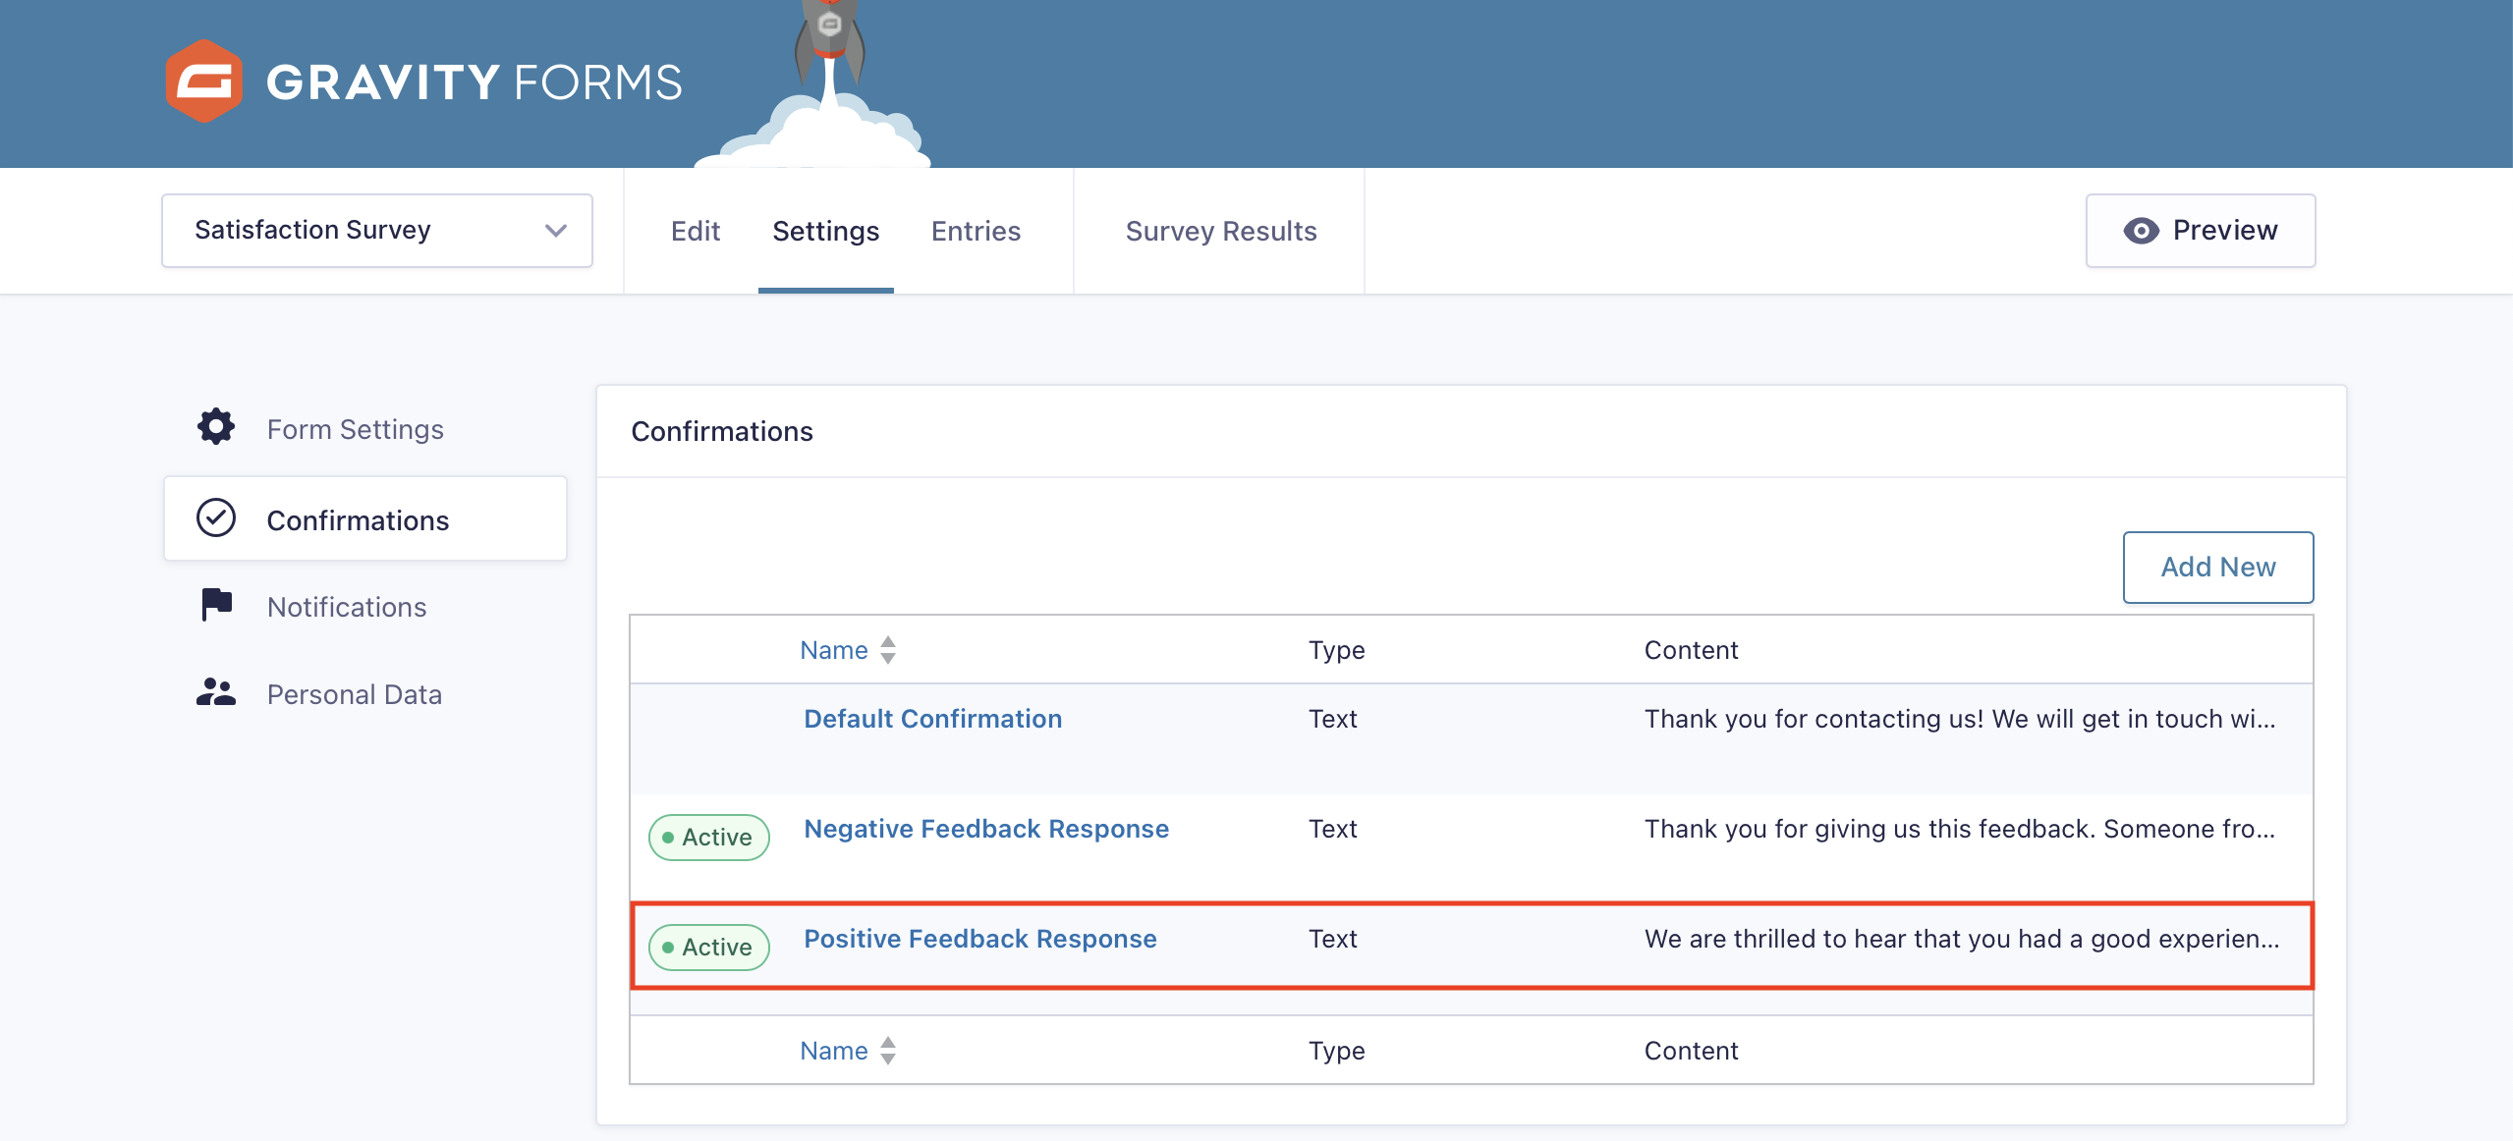Click 'Thank you for contacting us!' content text

(1960, 719)
